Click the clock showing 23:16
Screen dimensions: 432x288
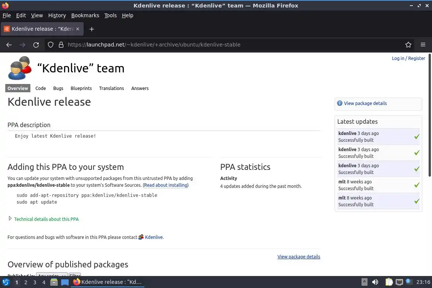(423, 282)
